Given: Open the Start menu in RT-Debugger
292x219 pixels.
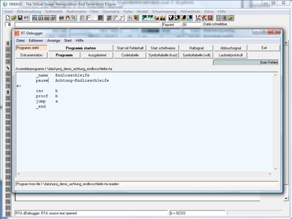Looking at the screenshot, I should (68, 40).
